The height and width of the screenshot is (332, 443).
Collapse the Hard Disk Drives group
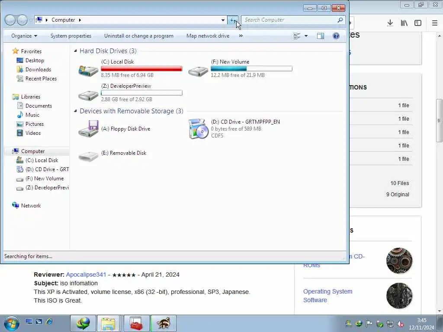pyautogui.click(x=75, y=51)
